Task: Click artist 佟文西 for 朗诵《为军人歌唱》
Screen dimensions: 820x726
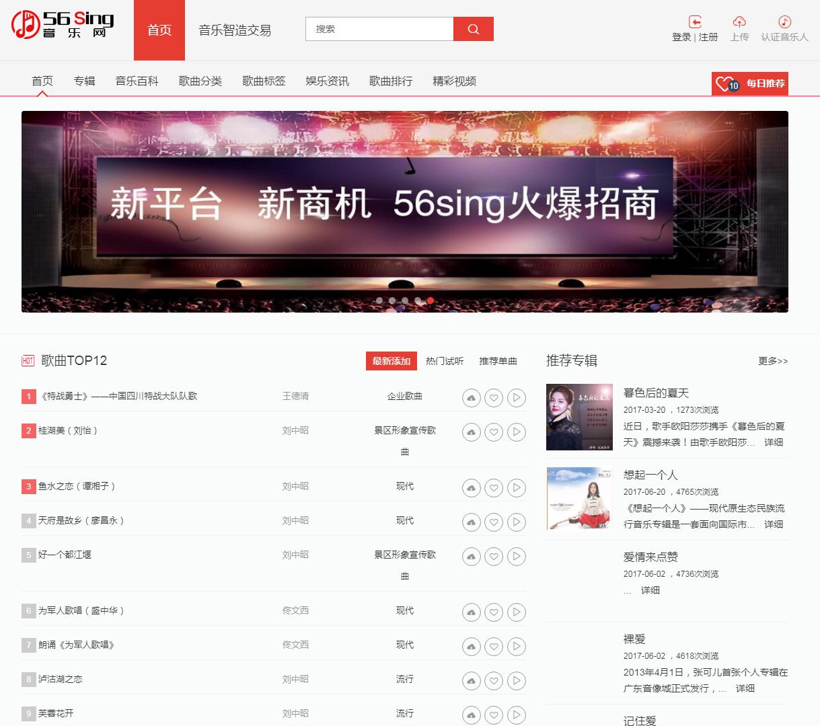Action: coord(295,645)
